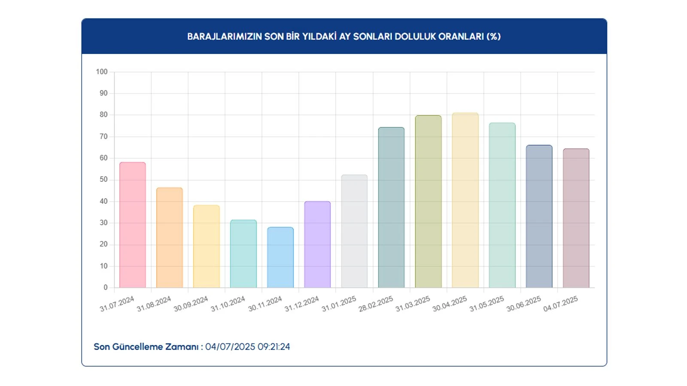Click the olive green bar for 31.03.2025

tap(428, 202)
